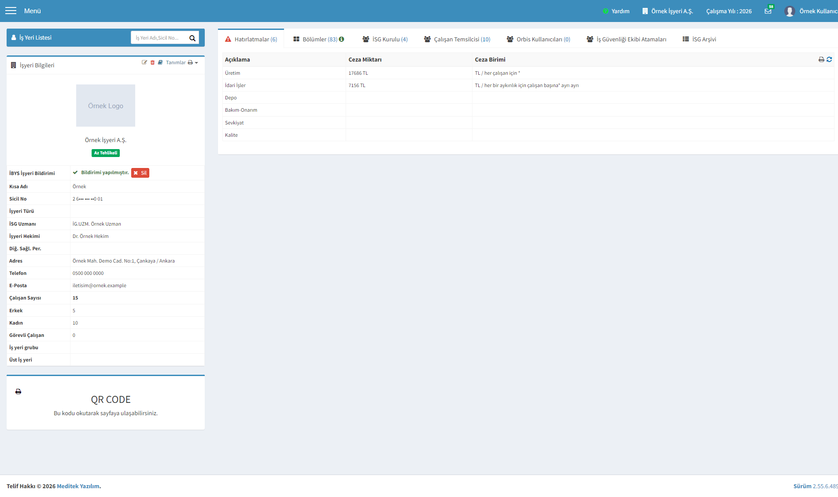Screen dimensions: 838x497
Task: Select Örnek İşyeri A.Ş. in the top bar
Action: [x=672, y=11]
